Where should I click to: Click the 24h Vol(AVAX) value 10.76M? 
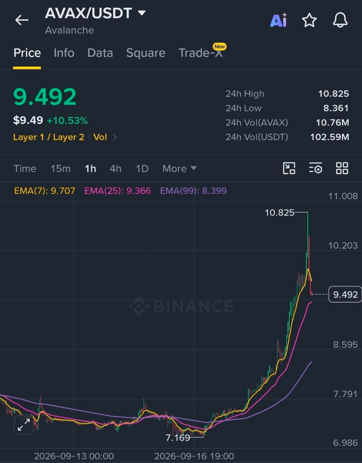[x=332, y=123]
